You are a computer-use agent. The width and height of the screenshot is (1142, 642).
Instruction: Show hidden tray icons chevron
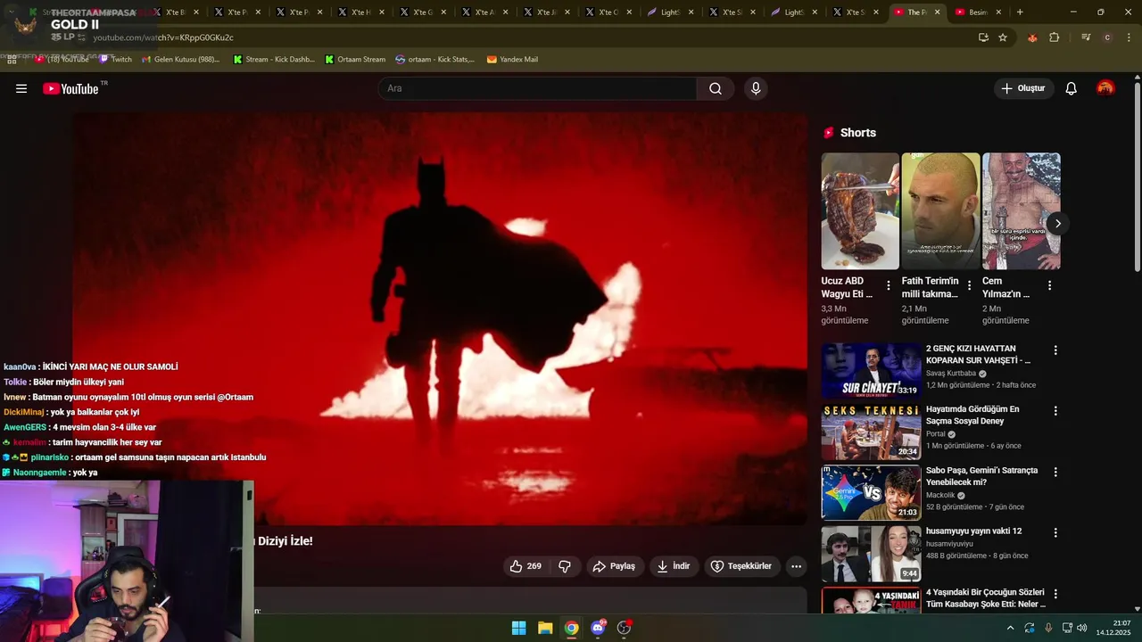click(1010, 628)
